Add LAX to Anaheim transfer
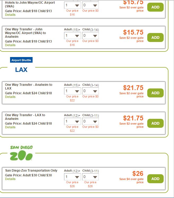Image resolution: width=174 pixels, height=198 pixels. coord(155,123)
